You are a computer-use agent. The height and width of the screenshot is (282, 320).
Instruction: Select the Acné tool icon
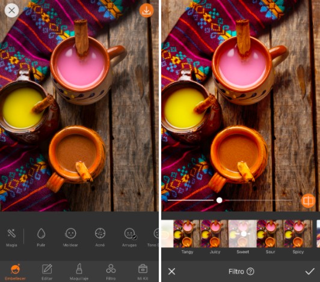tap(100, 238)
